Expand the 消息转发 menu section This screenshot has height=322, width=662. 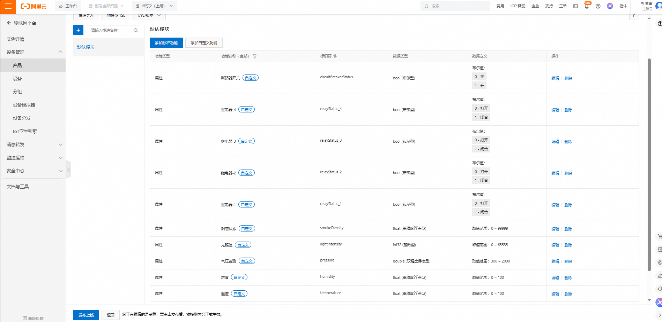pyautogui.click(x=60, y=144)
